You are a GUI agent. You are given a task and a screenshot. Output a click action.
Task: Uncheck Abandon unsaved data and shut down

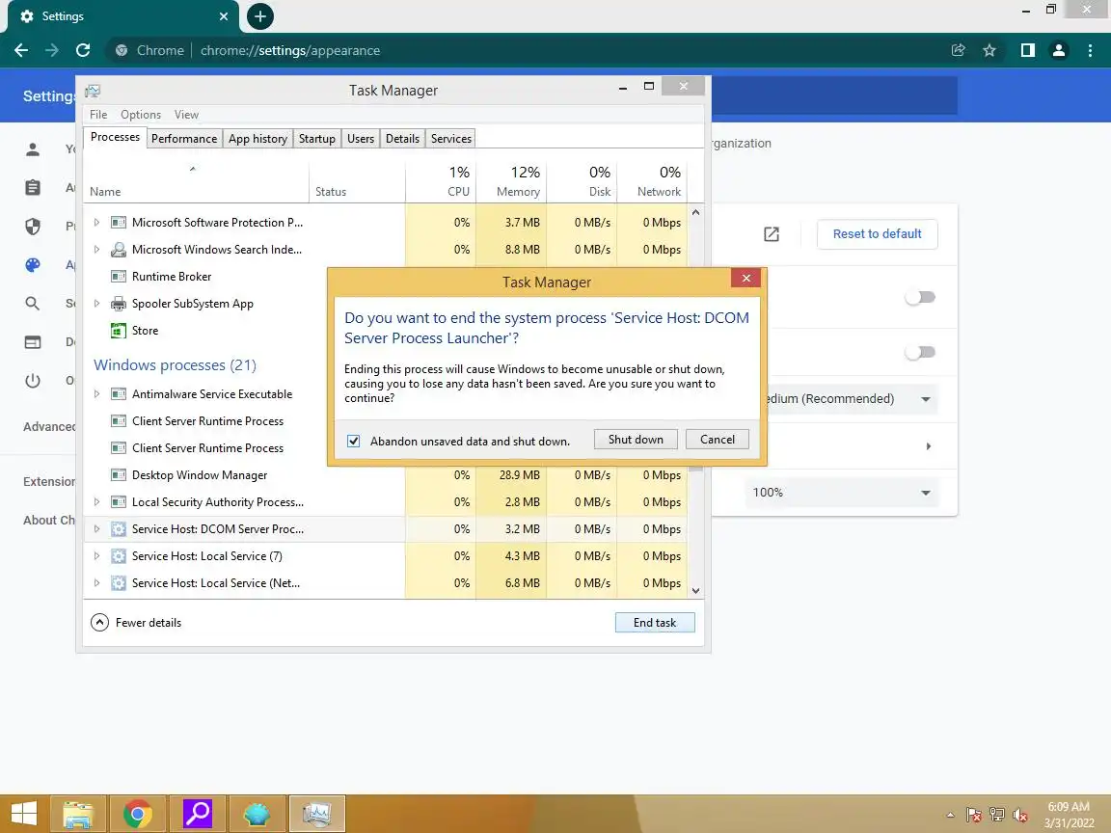354,442
